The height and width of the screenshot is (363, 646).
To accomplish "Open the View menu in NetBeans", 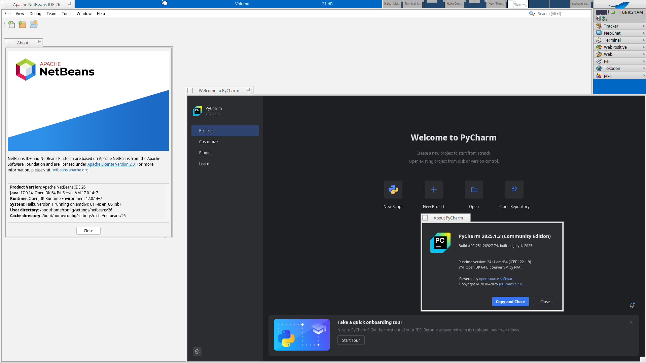I will pyautogui.click(x=20, y=13).
